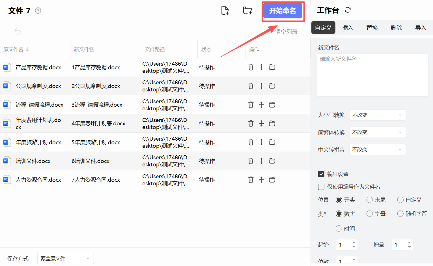Click new name 6培训文件.docx
Screen dimensions: 433x266
pyautogui.click(x=91, y=161)
